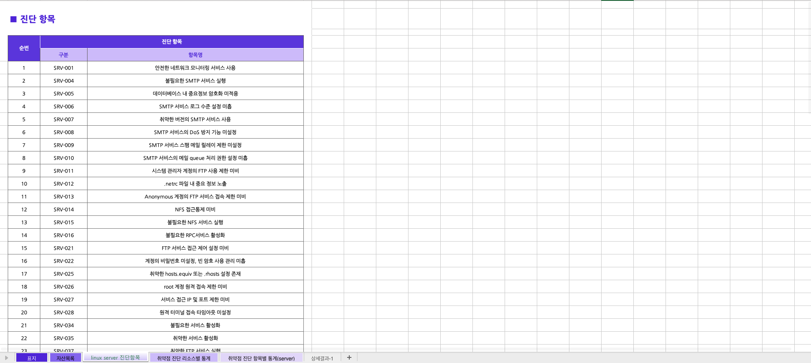This screenshot has width=811, height=363.
Task: Select the SRV-012 code cell
Action: [x=64, y=184]
